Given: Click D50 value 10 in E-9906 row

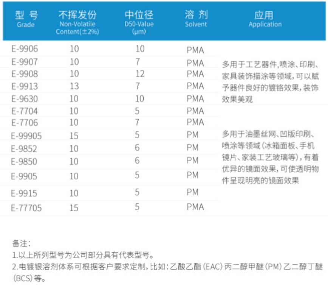Looking at the screenshot, I should click(x=140, y=49).
